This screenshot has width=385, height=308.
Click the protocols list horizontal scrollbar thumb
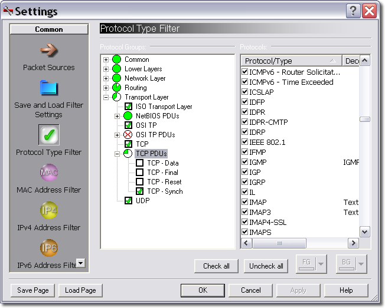279,243
